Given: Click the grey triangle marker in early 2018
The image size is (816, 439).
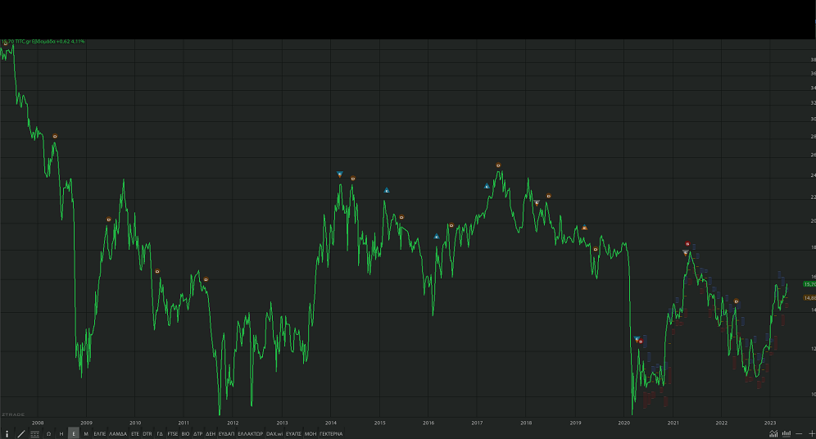Looking at the screenshot, I should (537, 203).
